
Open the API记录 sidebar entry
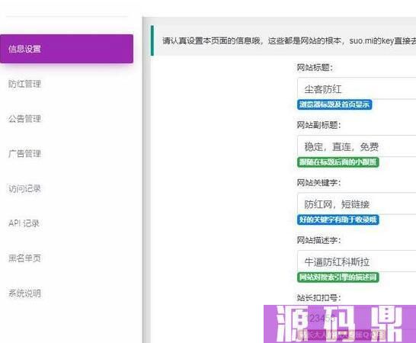pyautogui.click(x=24, y=223)
